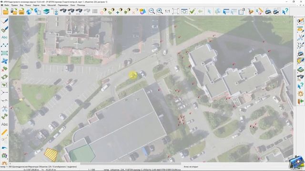
Task: Select the green shaded polygon on map
Action: click(x=82, y=153)
